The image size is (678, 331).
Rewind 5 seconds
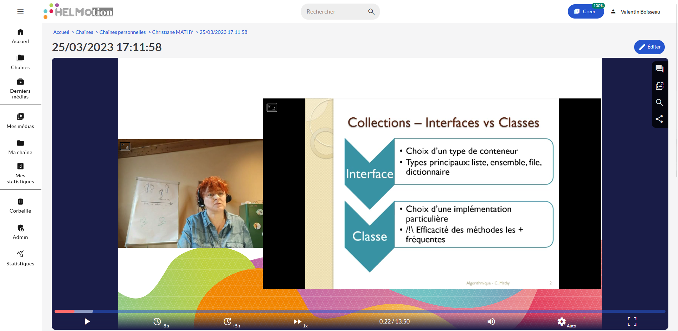pyautogui.click(x=160, y=322)
